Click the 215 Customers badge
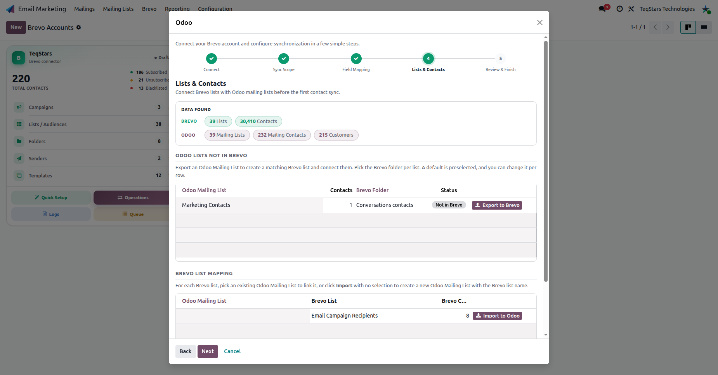 336,135
